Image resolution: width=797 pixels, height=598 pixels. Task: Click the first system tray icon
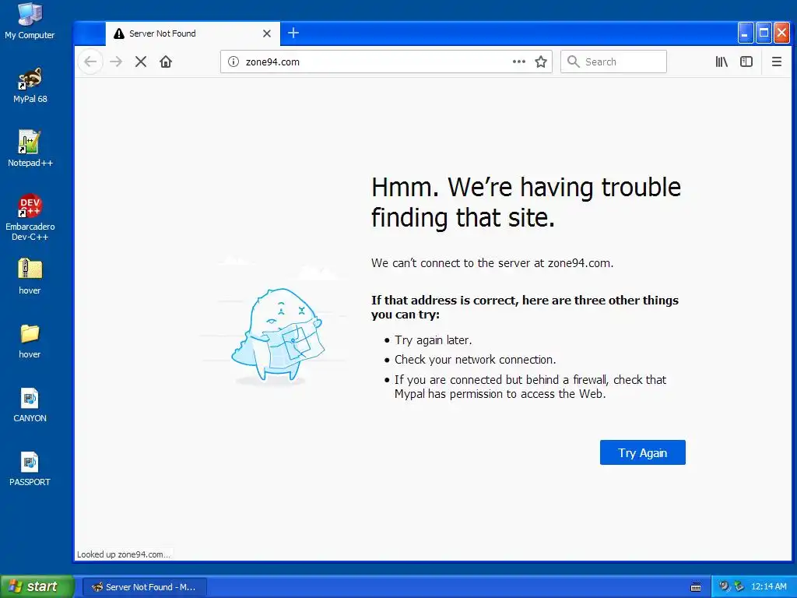pos(724,586)
